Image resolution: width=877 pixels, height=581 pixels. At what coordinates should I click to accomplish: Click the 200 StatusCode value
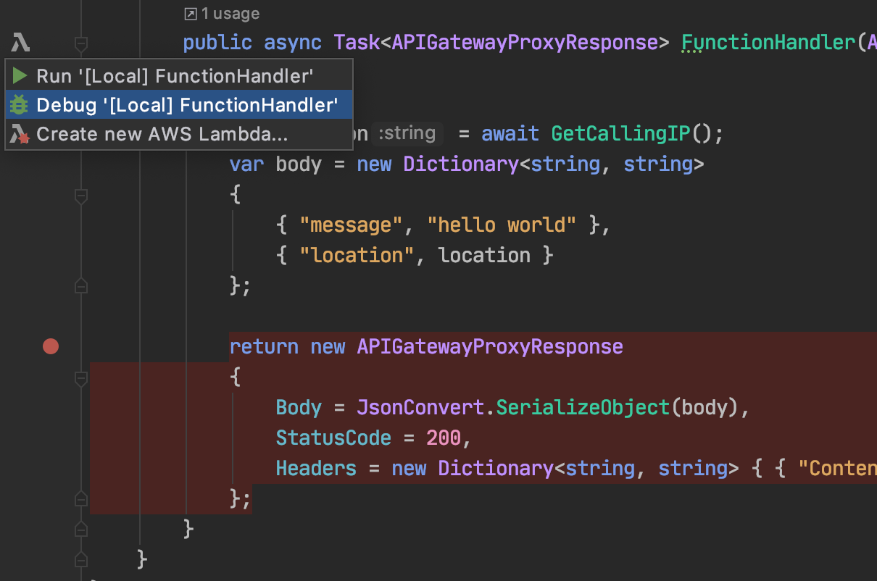[x=443, y=438]
